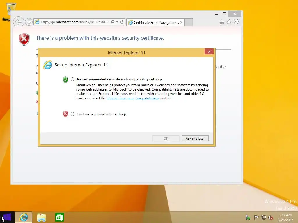Click the IE page icon in address bar
The image size is (298, 223).
click(37, 22)
